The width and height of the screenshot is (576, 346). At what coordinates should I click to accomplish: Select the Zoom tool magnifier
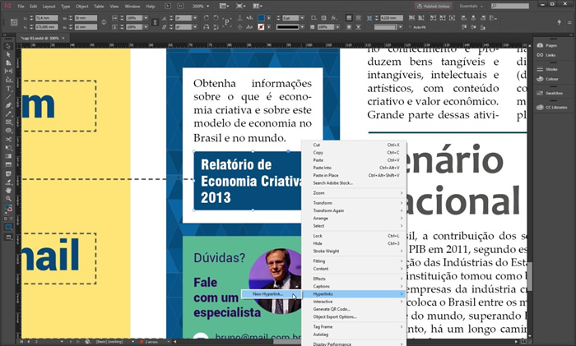pos(8,199)
